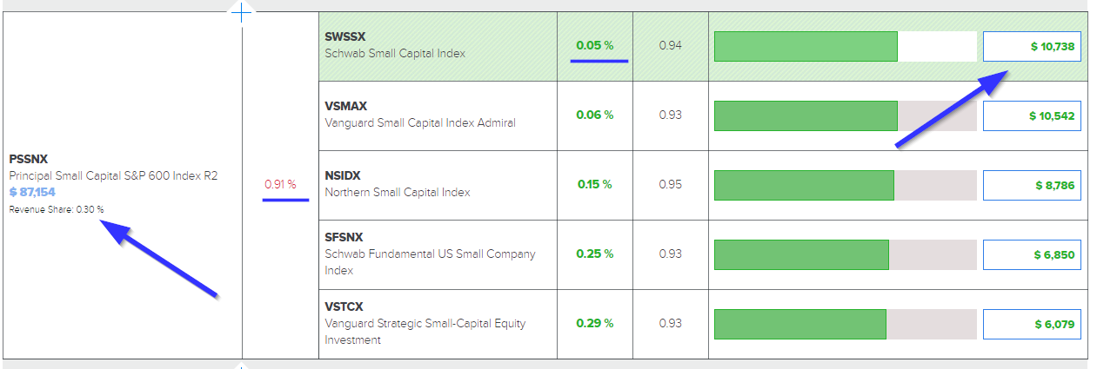Click the red 0.91 % expense ratio
This screenshot has width=1097, height=369.
click(280, 185)
